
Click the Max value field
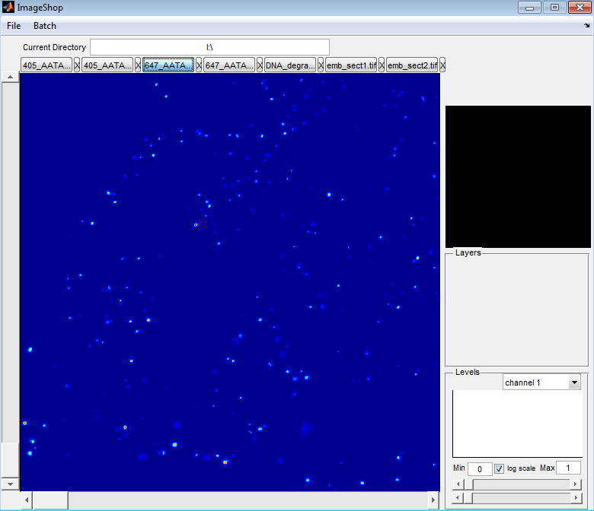568,468
